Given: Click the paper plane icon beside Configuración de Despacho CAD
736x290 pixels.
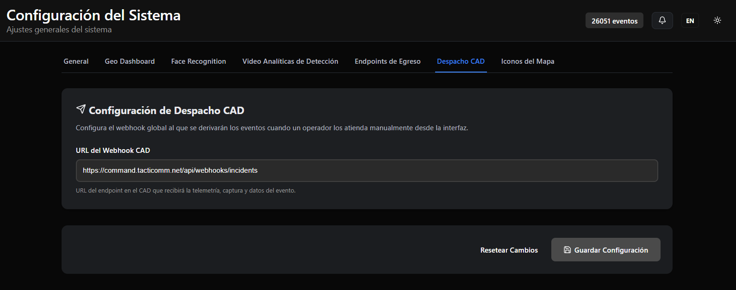Looking at the screenshot, I should point(81,109).
